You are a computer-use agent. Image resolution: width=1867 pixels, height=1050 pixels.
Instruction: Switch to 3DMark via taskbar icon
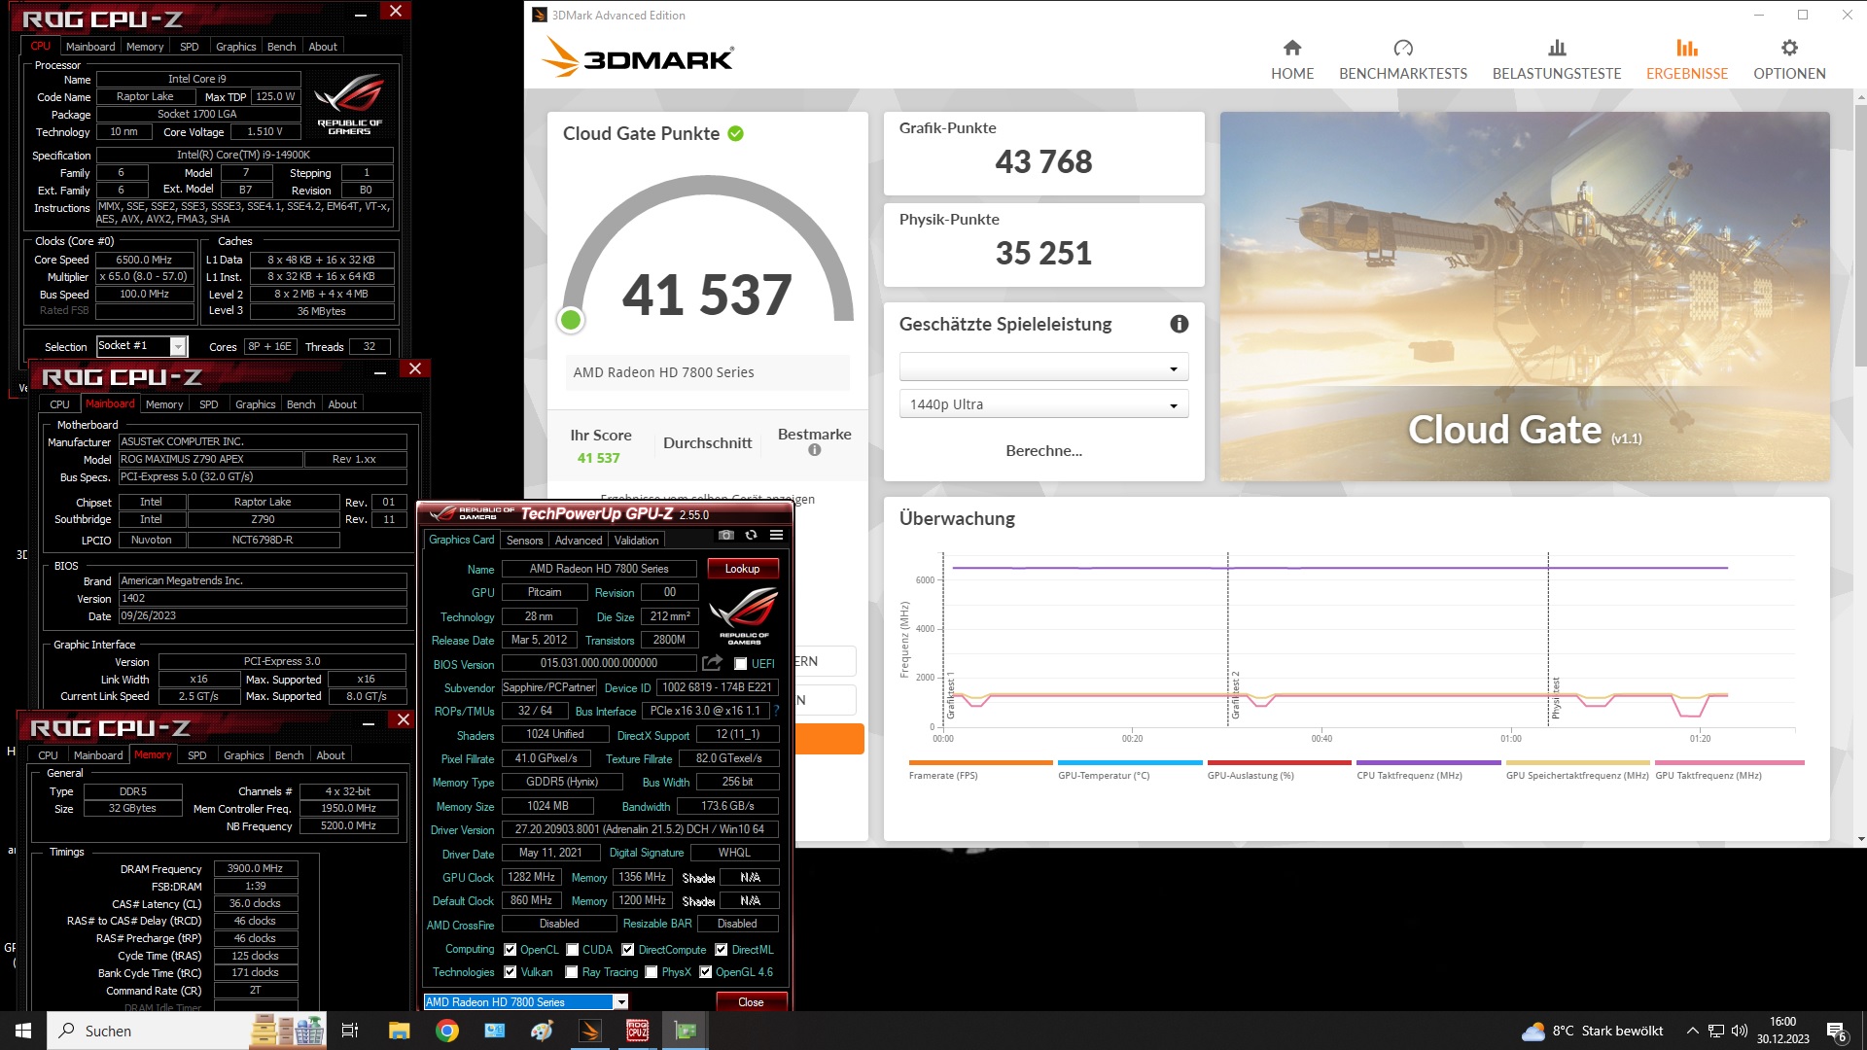pos(589,1031)
